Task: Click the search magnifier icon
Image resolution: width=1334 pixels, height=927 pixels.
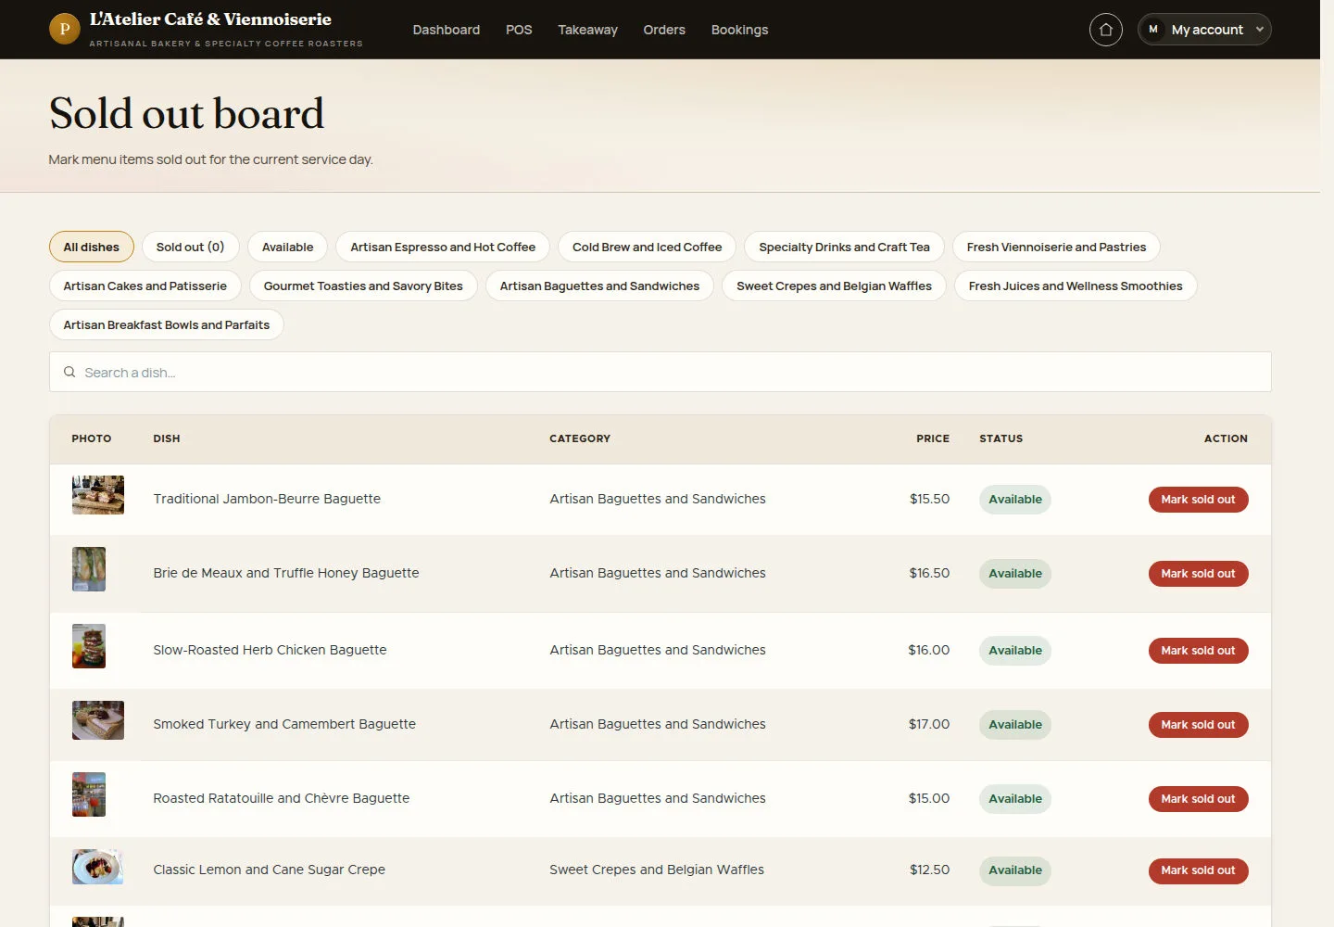Action: click(69, 372)
